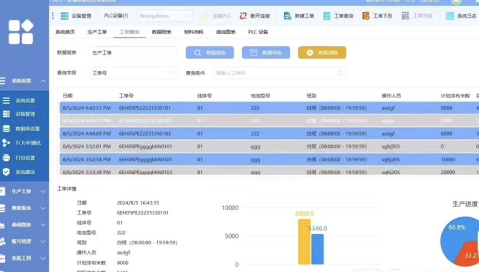Click the 工单查询 icon in the top toolbar
Viewport: 479px width, 272px height.
click(327, 16)
